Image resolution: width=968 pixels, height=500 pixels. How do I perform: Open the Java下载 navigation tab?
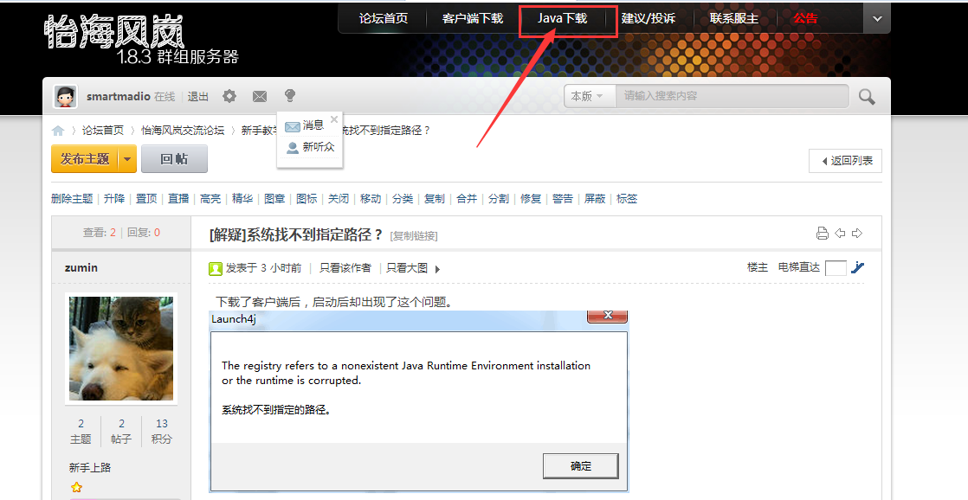[x=563, y=18]
